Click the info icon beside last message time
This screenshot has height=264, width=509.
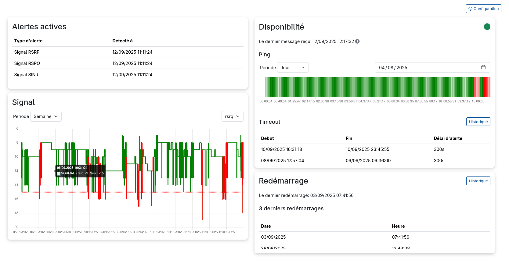click(357, 41)
